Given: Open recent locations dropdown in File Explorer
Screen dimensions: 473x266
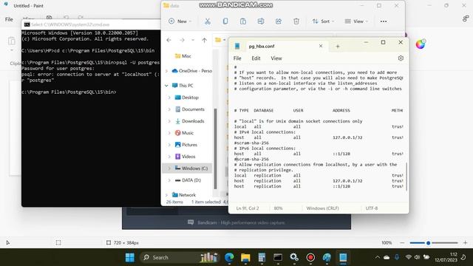Looking at the screenshot, I should (x=193, y=40).
